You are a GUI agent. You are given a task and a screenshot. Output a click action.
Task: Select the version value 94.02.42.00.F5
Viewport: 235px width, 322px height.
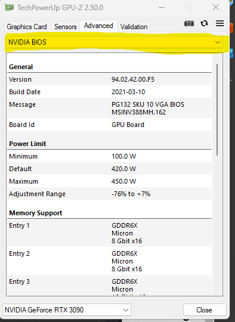[x=132, y=79]
